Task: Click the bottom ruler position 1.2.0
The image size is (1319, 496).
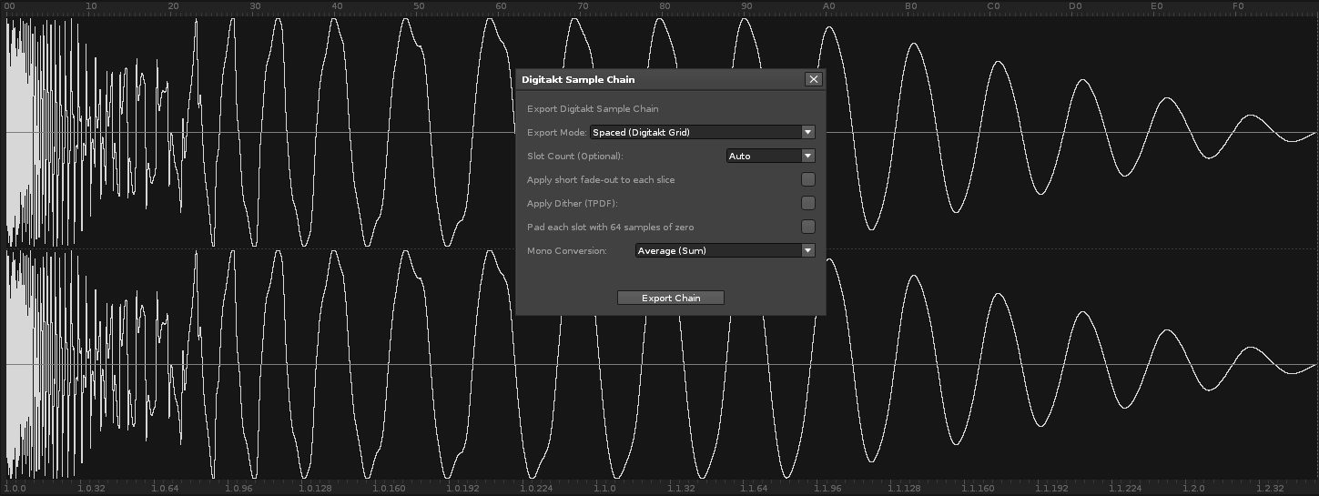Action: click(x=1192, y=489)
